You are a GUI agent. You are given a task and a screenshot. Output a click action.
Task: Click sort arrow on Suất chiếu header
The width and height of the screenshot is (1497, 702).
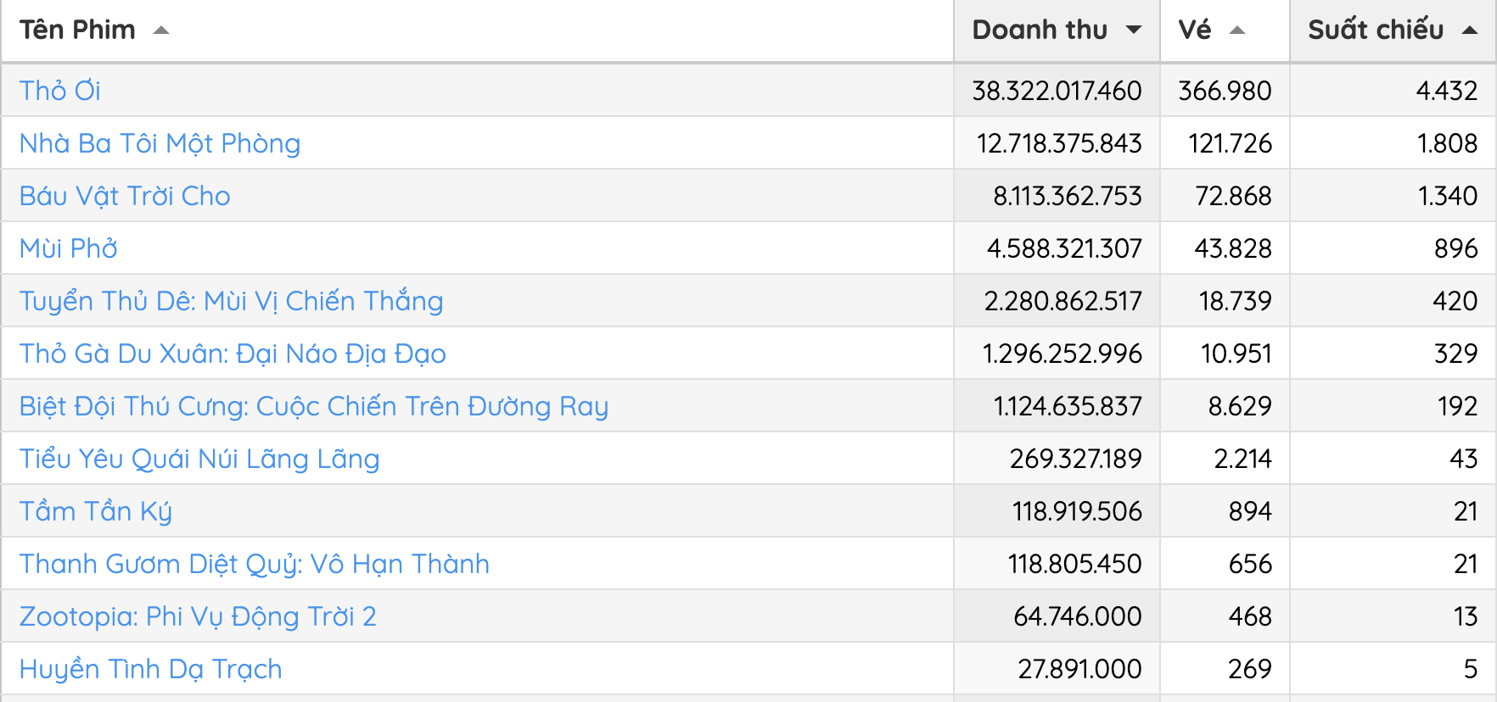(x=1470, y=31)
